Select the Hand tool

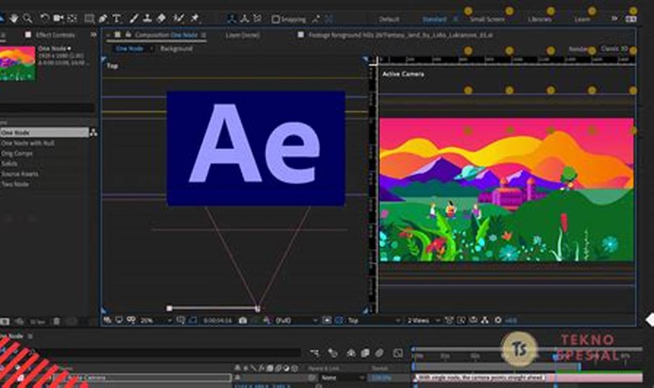(x=14, y=18)
